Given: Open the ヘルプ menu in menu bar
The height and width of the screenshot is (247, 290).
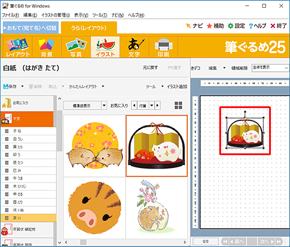Looking at the screenshot, I should tap(136, 15).
